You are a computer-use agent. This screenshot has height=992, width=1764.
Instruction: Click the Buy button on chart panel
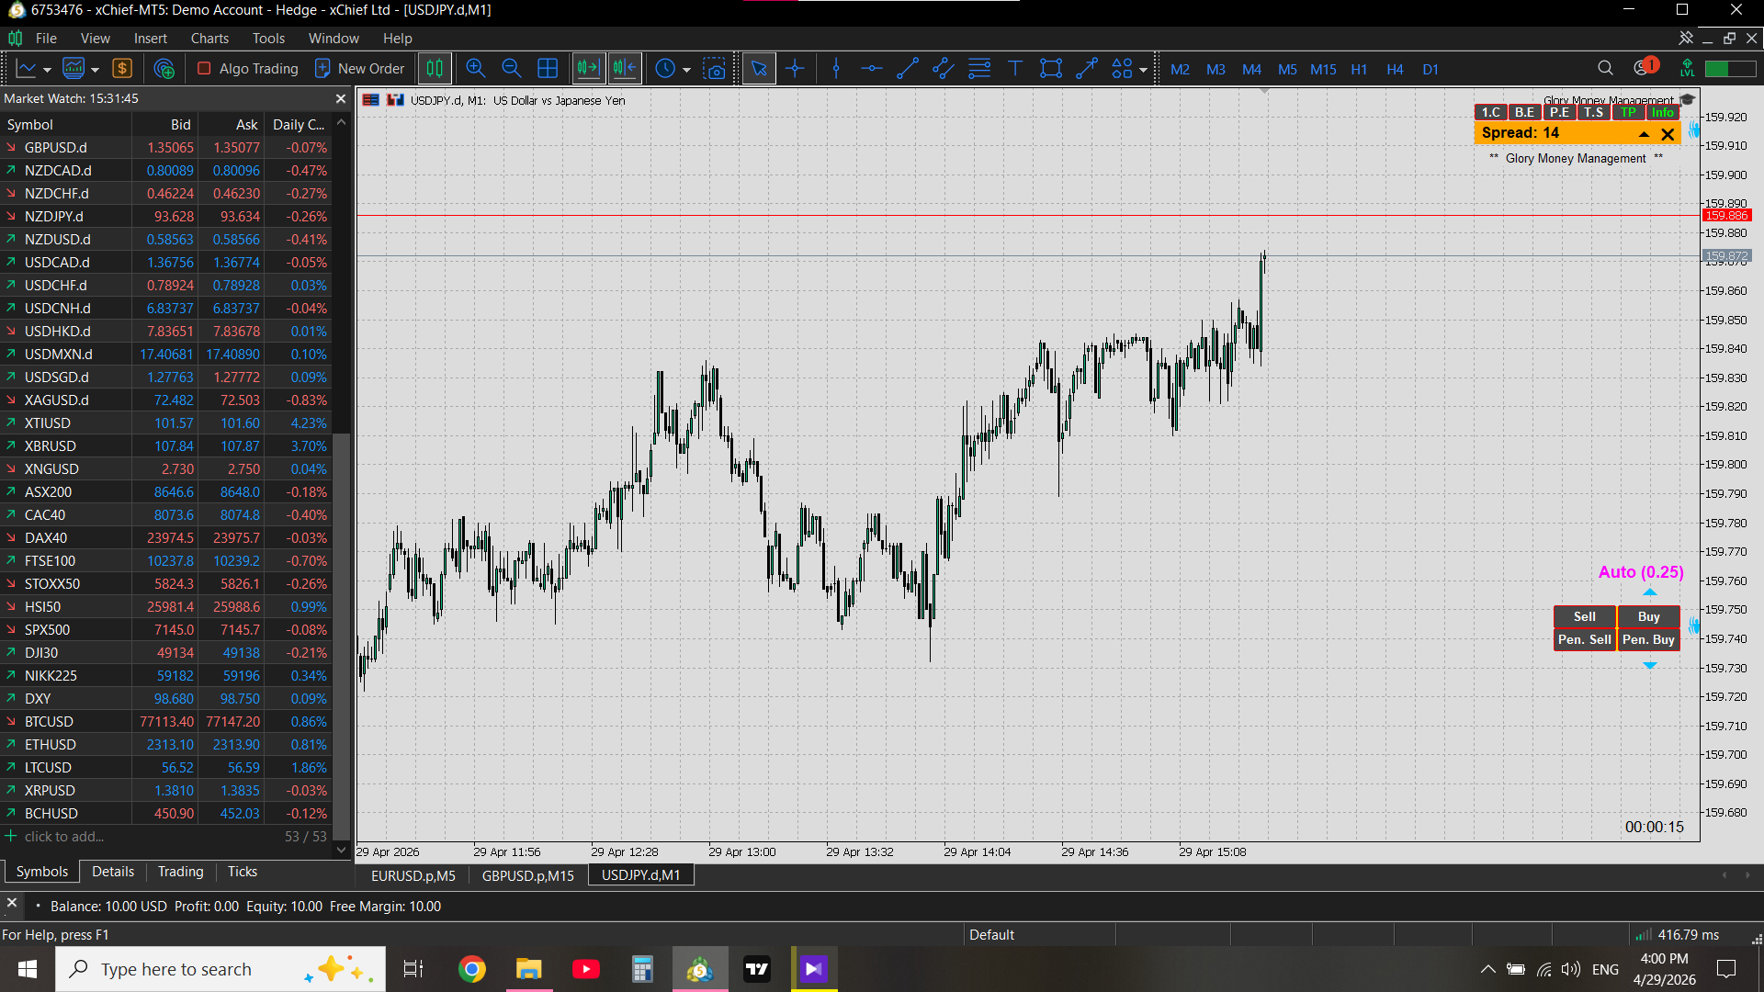click(x=1649, y=617)
